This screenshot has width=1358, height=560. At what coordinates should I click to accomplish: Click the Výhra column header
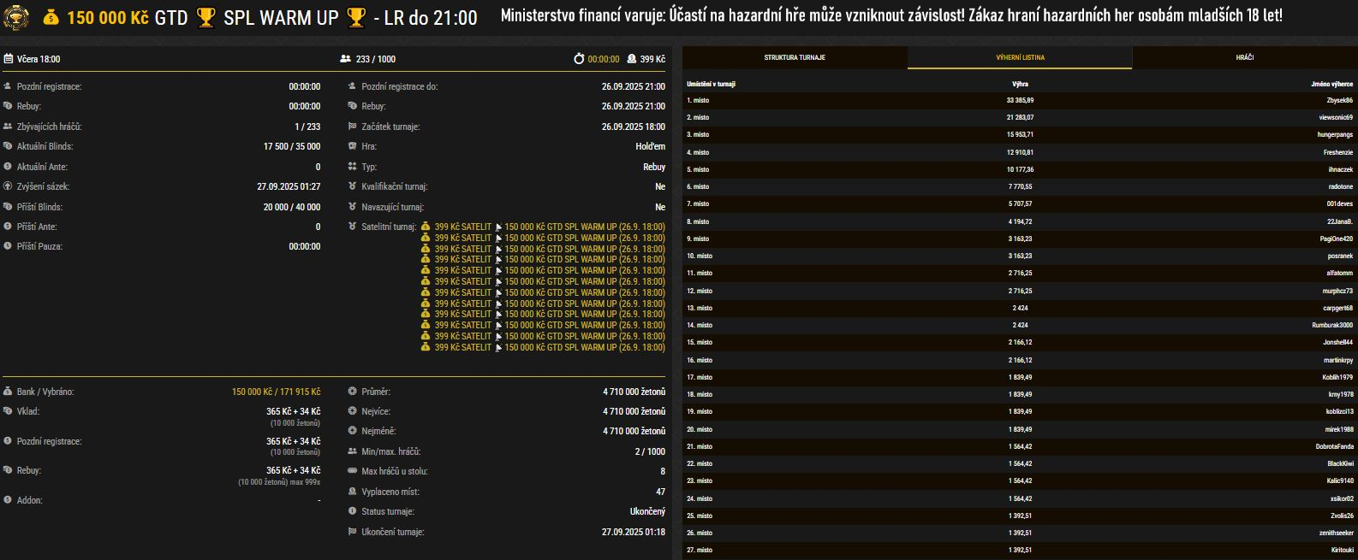[1019, 84]
